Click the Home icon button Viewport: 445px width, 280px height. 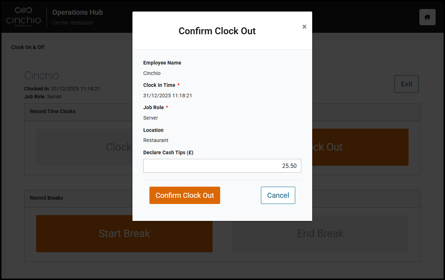pyautogui.click(x=427, y=17)
